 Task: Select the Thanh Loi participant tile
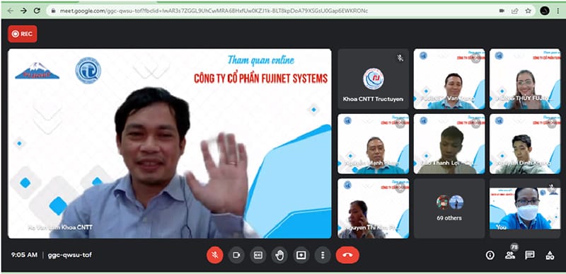tap(449, 144)
